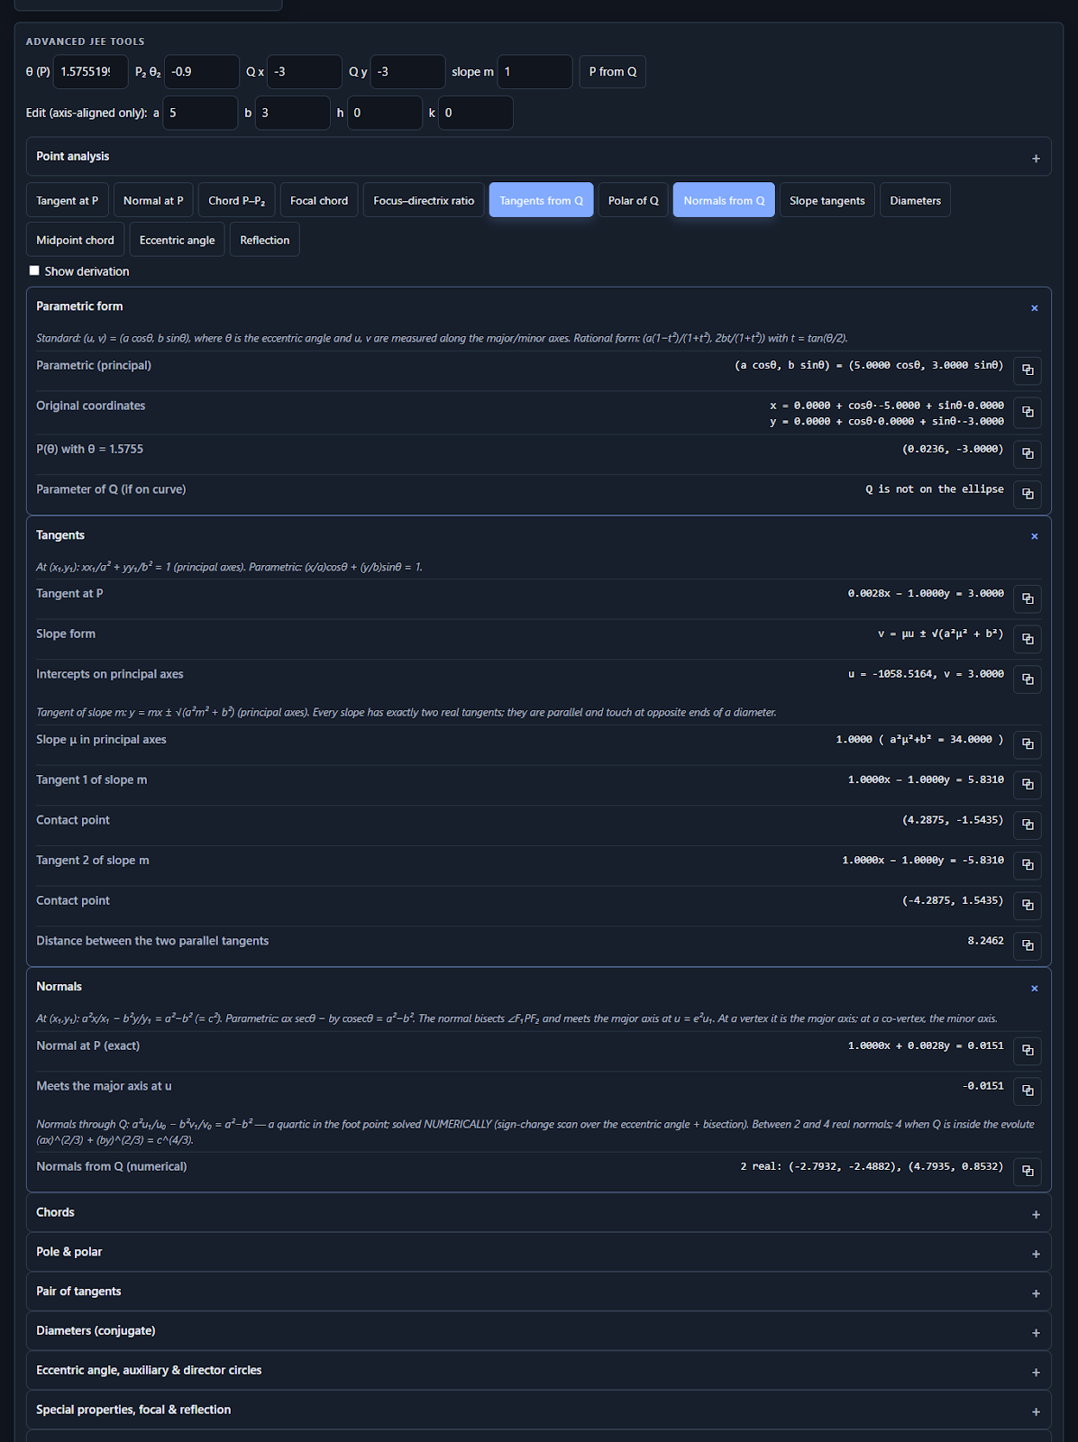Screen dimensions: 1078x1442
Task: Select the Eccentric angle button
Action: pyautogui.click(x=178, y=240)
